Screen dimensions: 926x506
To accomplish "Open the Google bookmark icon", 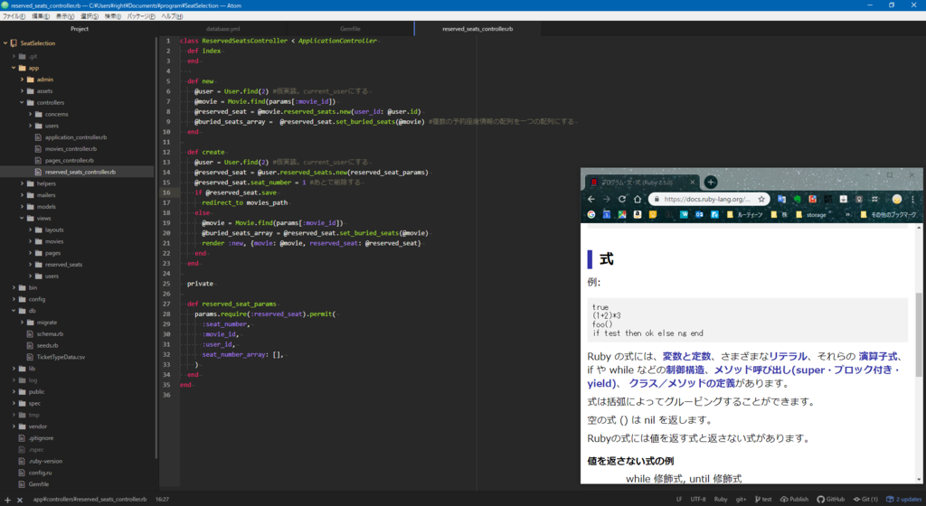I will pyautogui.click(x=591, y=215).
